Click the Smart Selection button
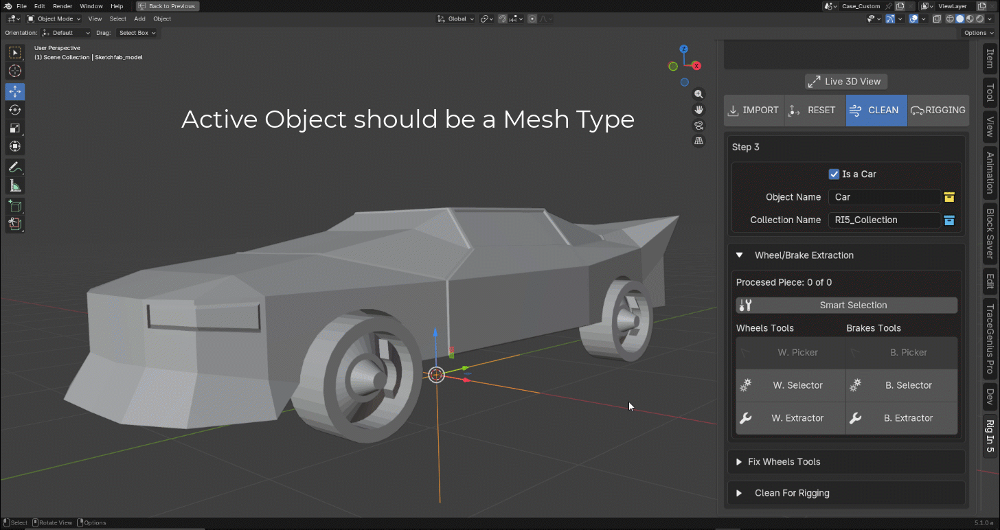The height and width of the screenshot is (530, 1000). (846, 306)
